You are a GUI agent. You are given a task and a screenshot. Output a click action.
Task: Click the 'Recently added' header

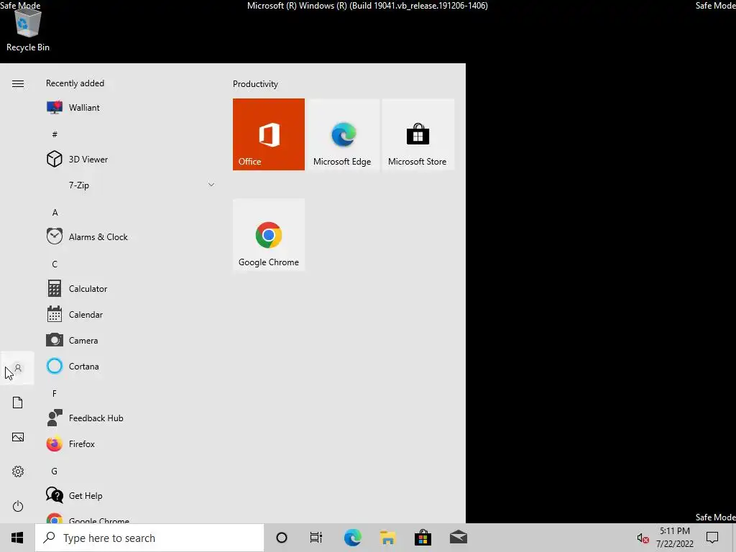[x=75, y=83]
